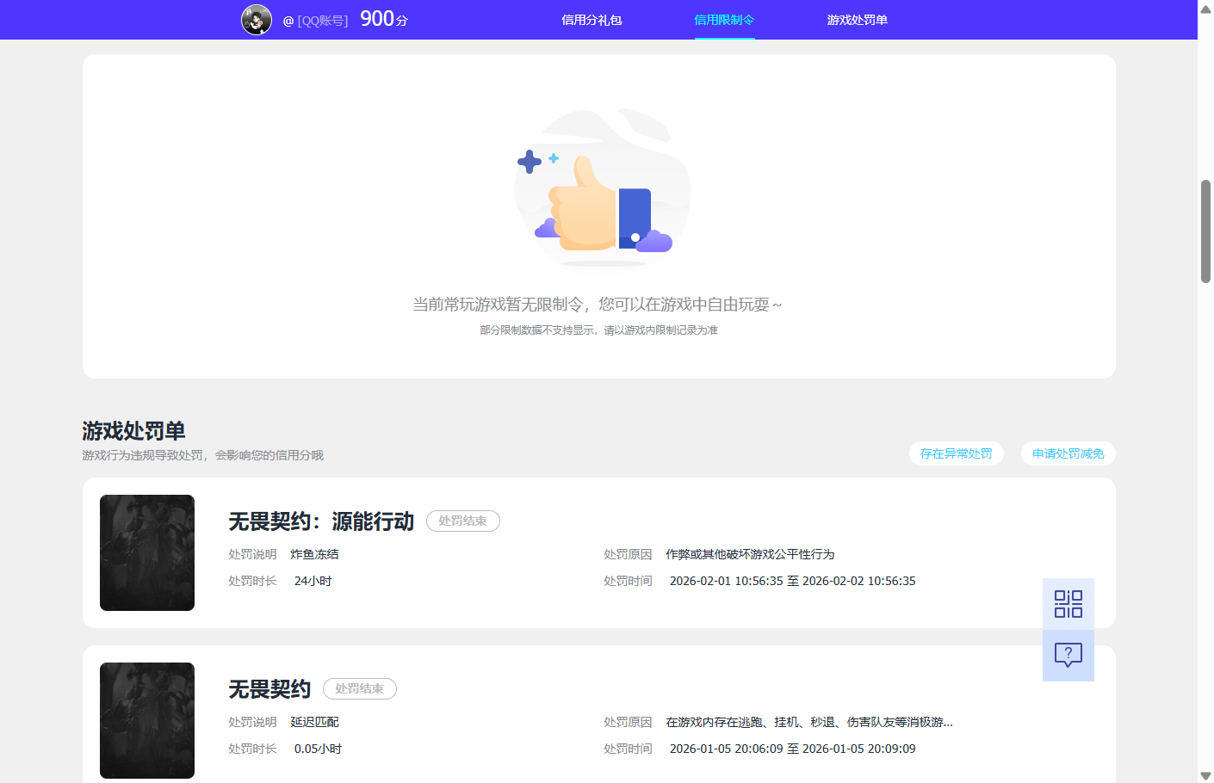Open the 无畏契约：源能行动 game cover thumbnail
This screenshot has height=783, width=1214.
pyautogui.click(x=146, y=552)
